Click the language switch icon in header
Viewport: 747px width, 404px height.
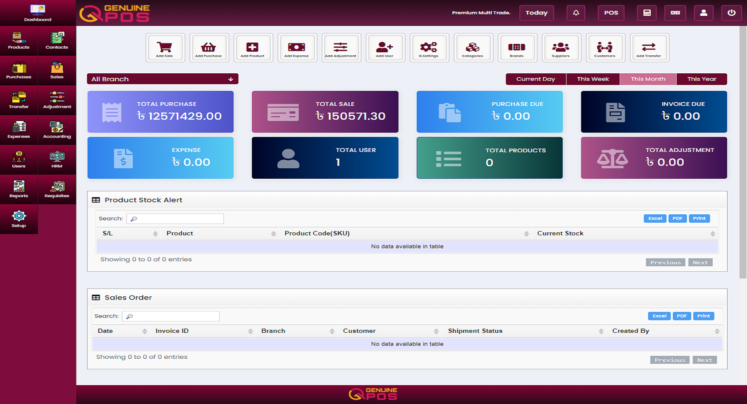point(675,13)
